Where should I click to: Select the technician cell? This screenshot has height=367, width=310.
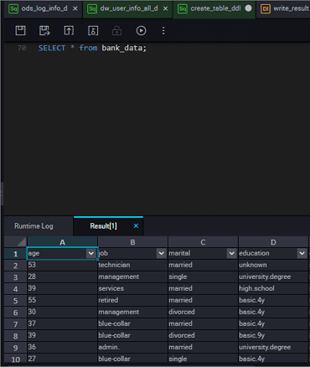pos(132,265)
